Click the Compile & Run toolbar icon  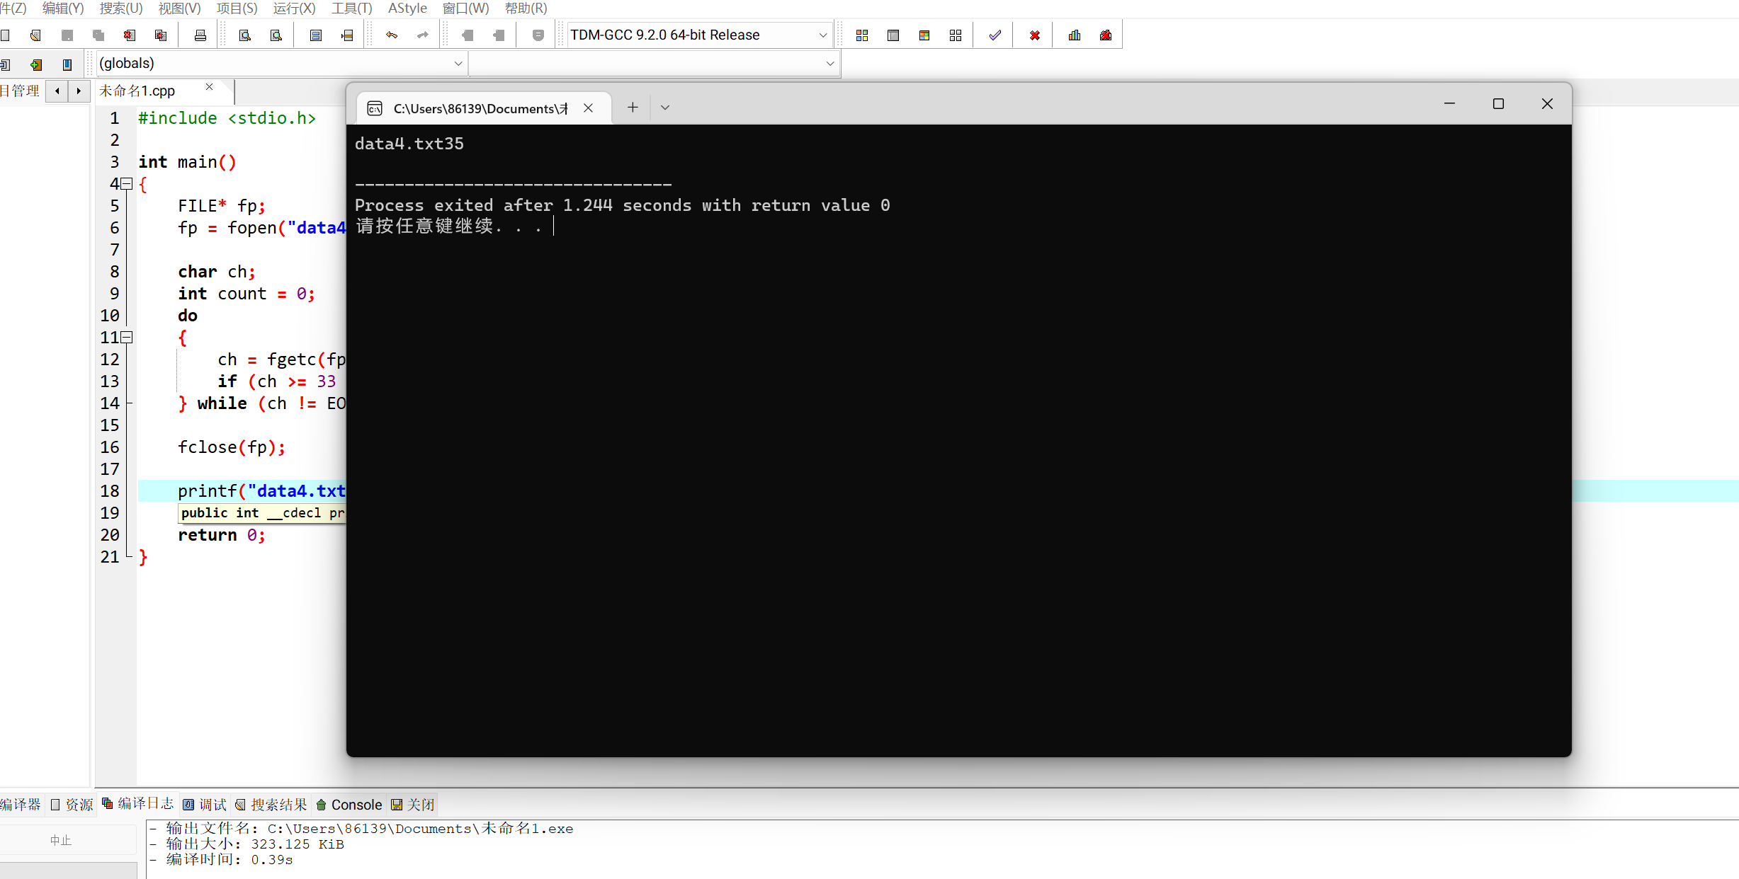[924, 35]
